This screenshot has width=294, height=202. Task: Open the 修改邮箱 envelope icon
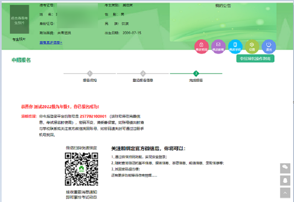point(218,46)
